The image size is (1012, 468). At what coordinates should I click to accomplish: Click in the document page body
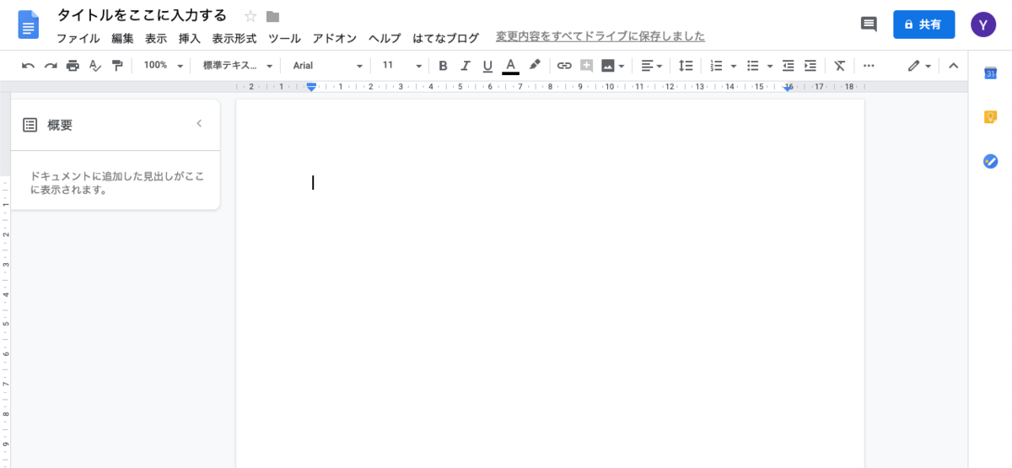coord(550,283)
